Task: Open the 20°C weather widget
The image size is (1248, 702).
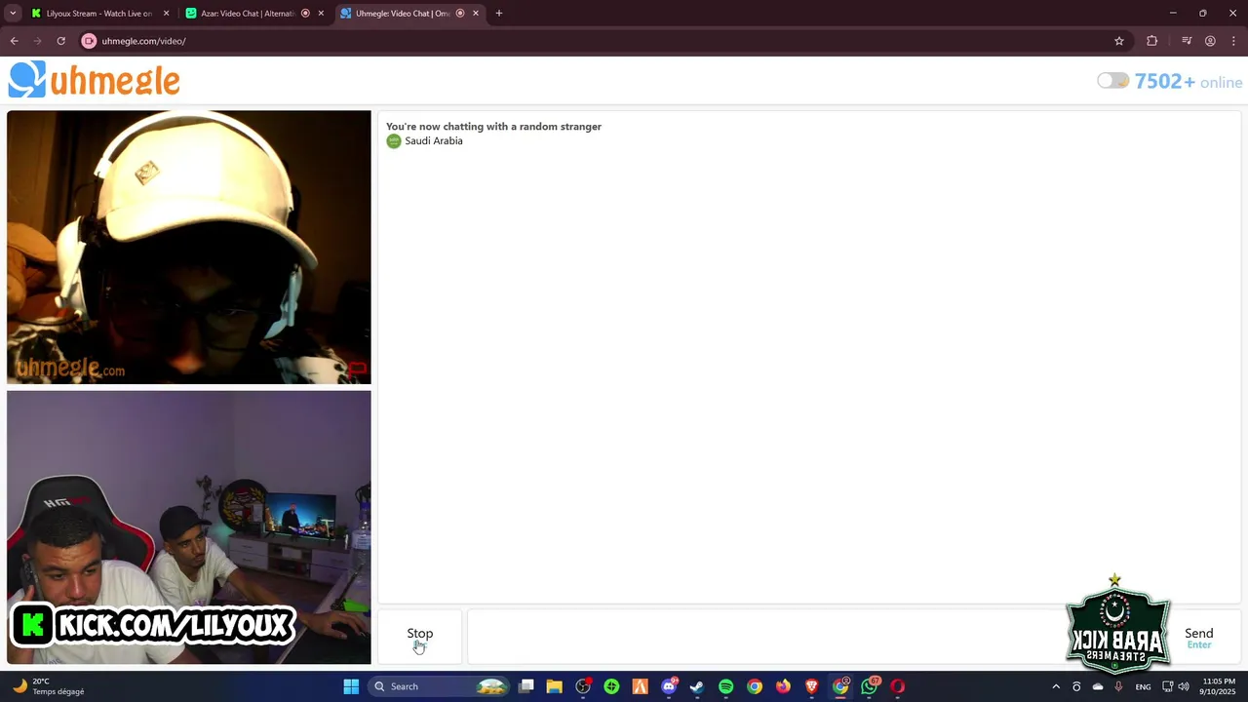Action: tap(49, 686)
